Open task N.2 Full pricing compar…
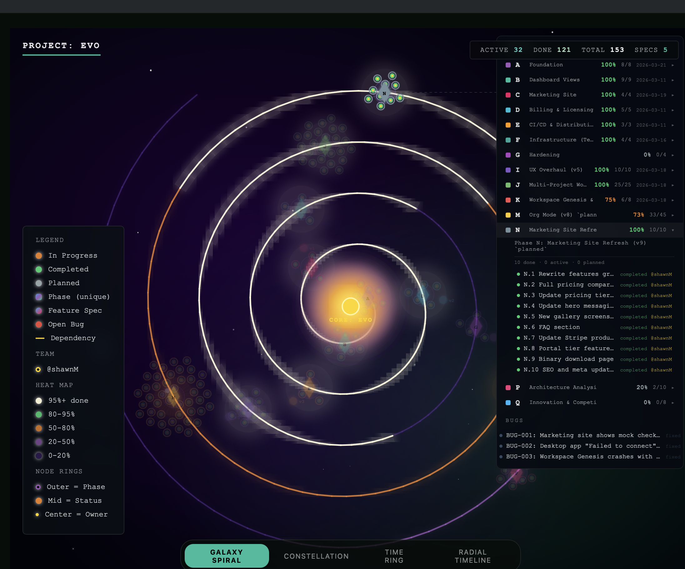The height and width of the screenshot is (569, 685). [x=594, y=285]
